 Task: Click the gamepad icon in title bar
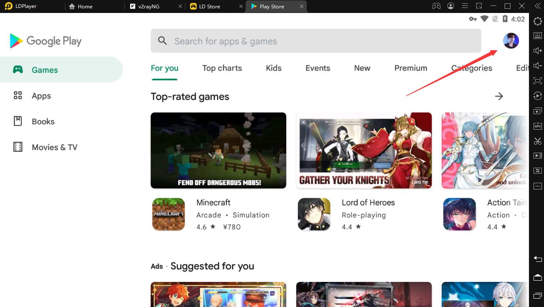click(436, 6)
